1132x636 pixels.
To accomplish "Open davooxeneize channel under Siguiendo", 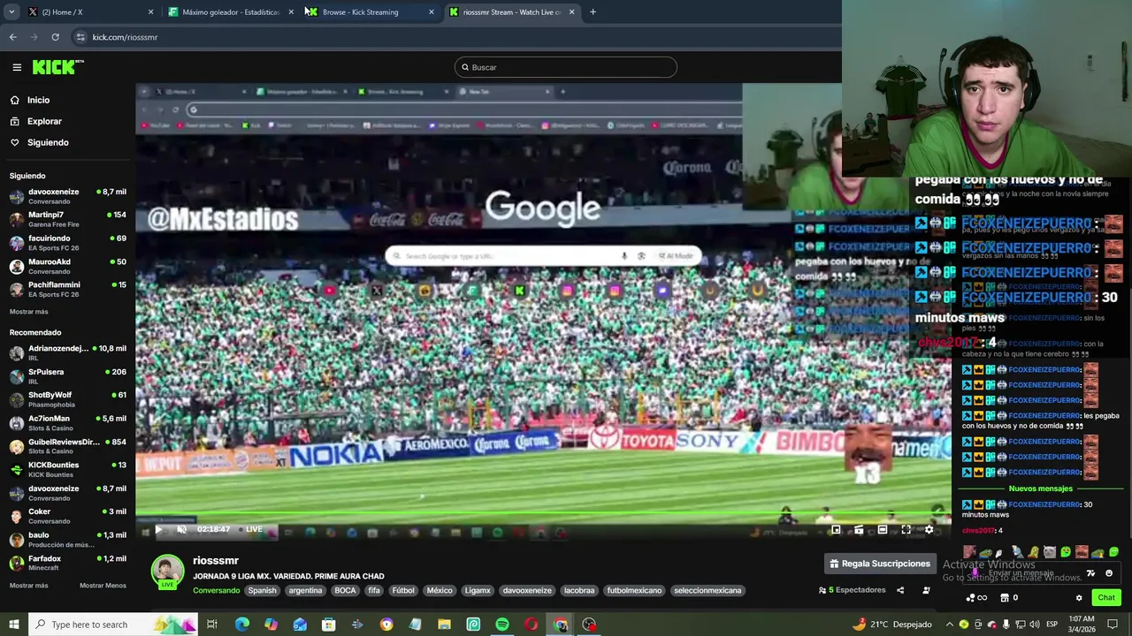I will (x=68, y=196).
